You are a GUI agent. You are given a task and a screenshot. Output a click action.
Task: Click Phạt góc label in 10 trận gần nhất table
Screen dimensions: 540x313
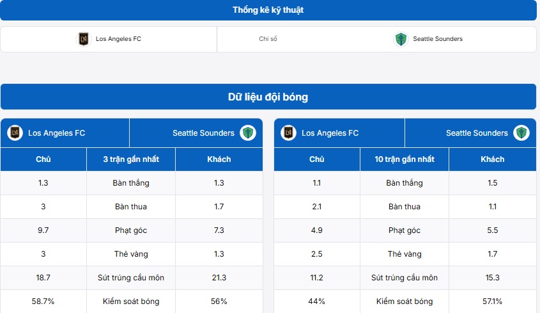[x=405, y=230]
